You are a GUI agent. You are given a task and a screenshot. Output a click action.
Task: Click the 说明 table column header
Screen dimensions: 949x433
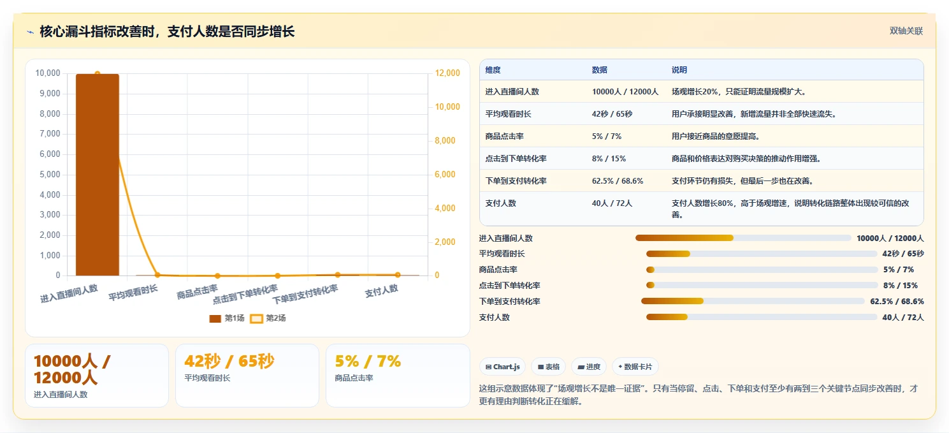coord(679,70)
